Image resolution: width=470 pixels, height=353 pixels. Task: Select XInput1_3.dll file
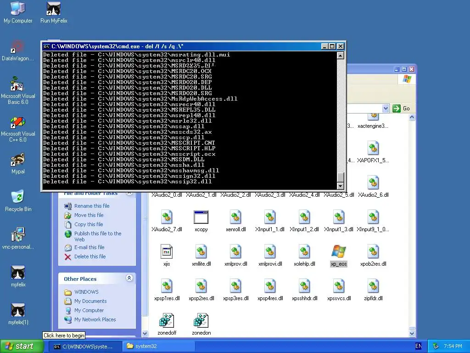[x=339, y=221]
